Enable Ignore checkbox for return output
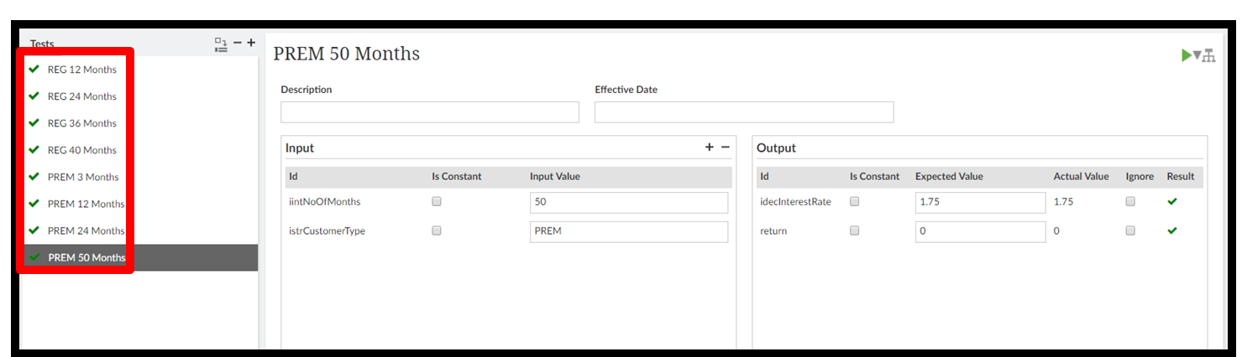The width and height of the screenshot is (1242, 357). click(x=1130, y=230)
